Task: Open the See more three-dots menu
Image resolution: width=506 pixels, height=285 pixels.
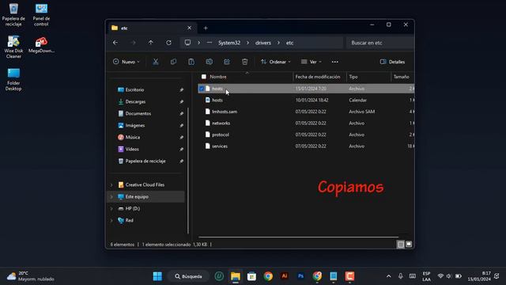Action: pyautogui.click(x=334, y=62)
